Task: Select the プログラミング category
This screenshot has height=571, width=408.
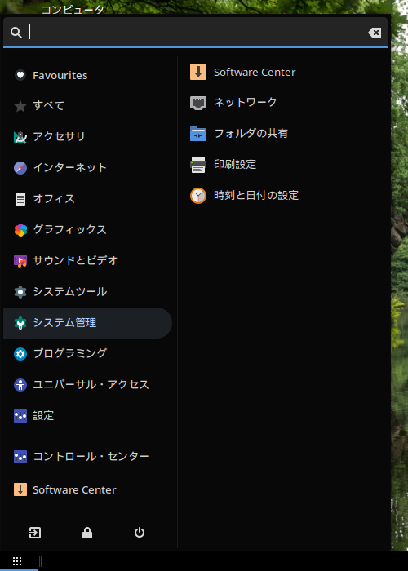Action: (87, 353)
